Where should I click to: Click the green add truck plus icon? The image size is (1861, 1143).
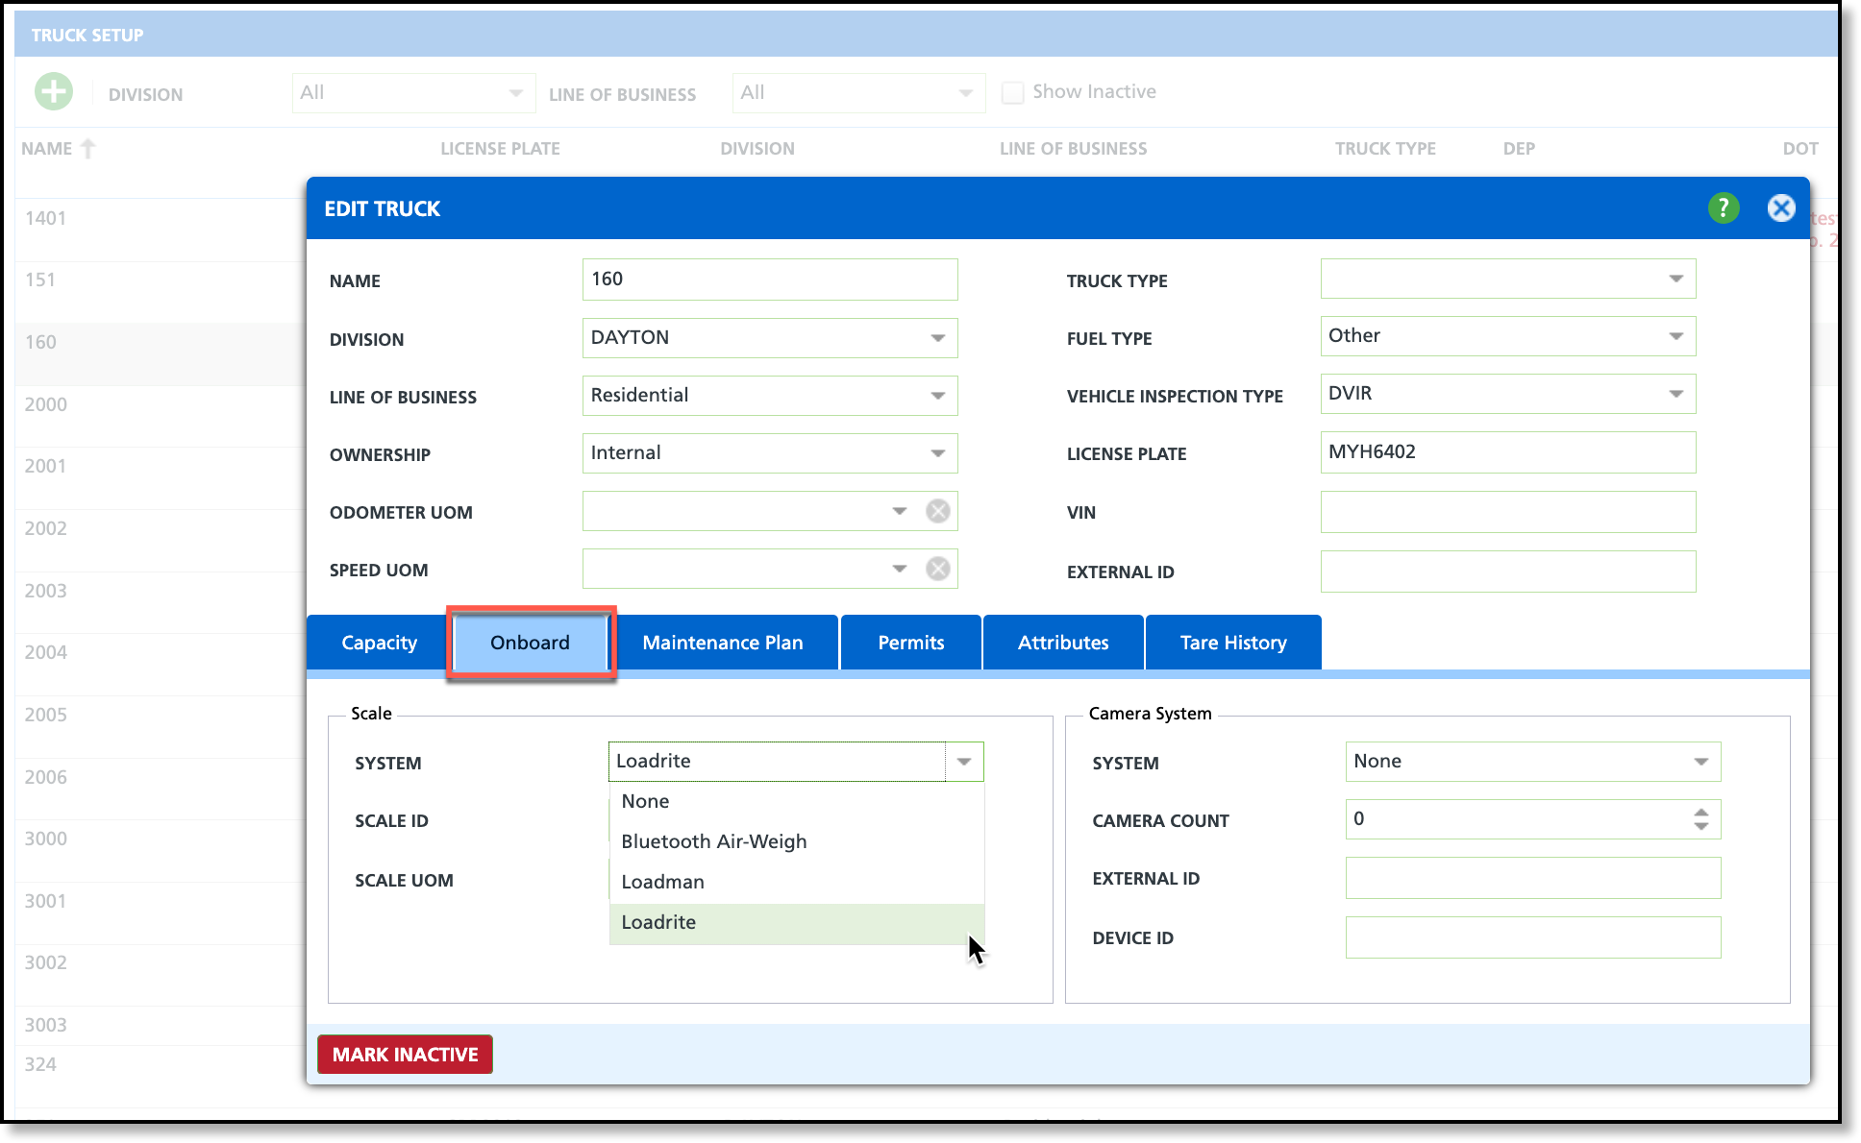(54, 92)
